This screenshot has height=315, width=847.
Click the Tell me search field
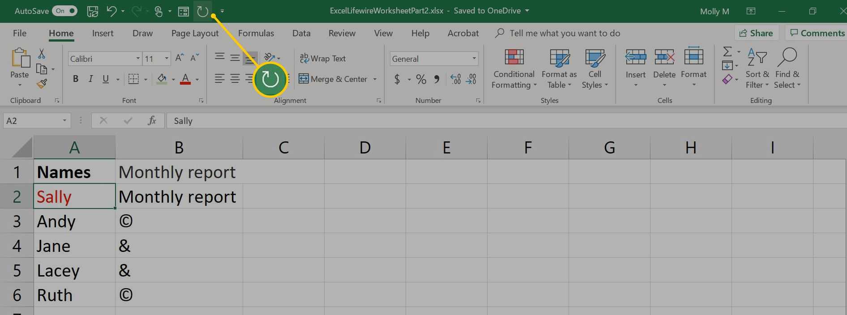click(565, 34)
